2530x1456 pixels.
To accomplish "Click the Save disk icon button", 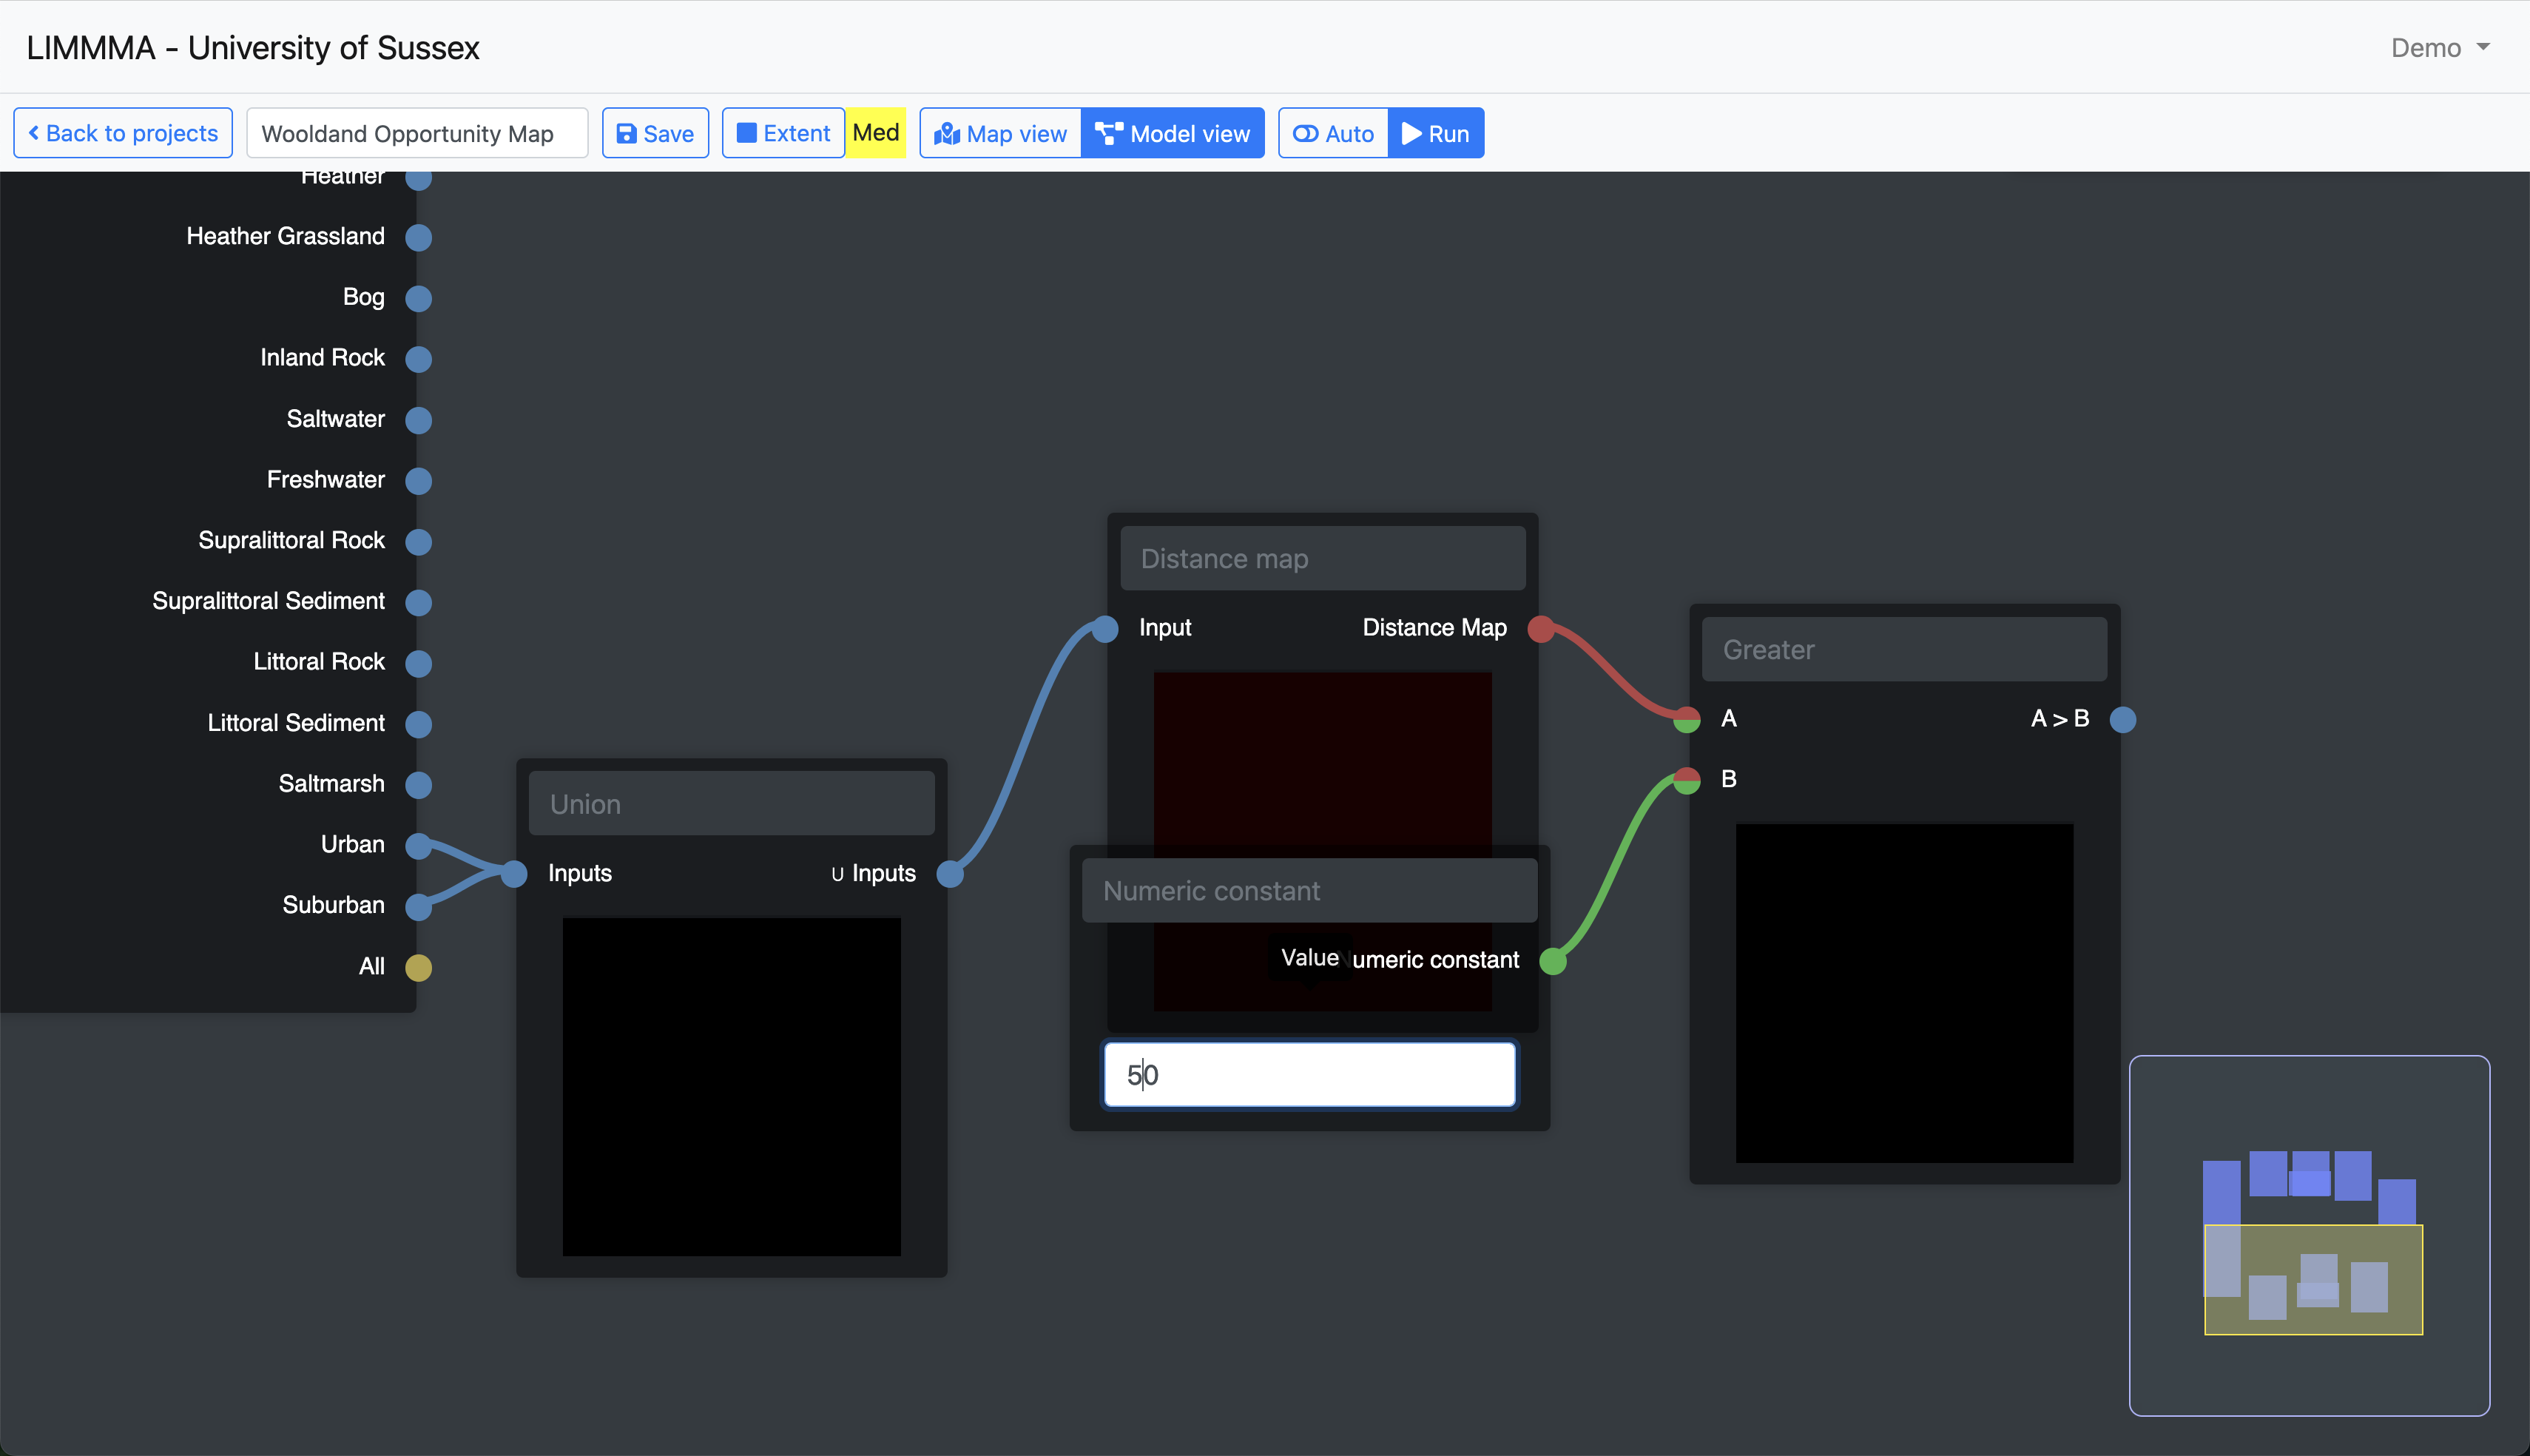I will [655, 133].
